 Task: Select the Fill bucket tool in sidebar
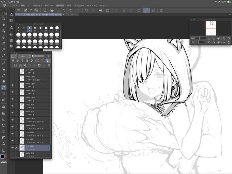click(4, 107)
